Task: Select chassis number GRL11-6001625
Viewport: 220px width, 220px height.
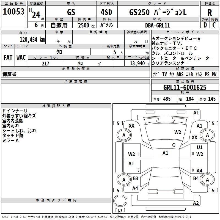Action: [185, 87]
